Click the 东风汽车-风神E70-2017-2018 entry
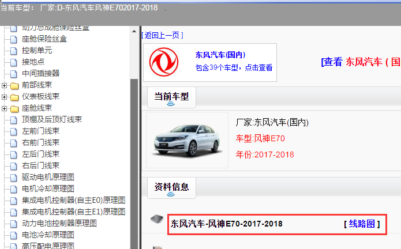 (226, 224)
